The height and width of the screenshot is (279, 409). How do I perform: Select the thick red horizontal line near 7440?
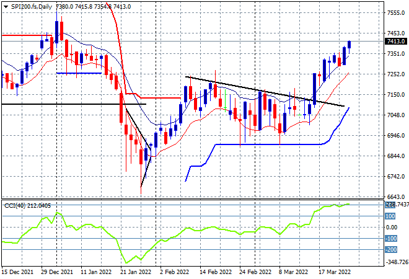click(x=27, y=35)
